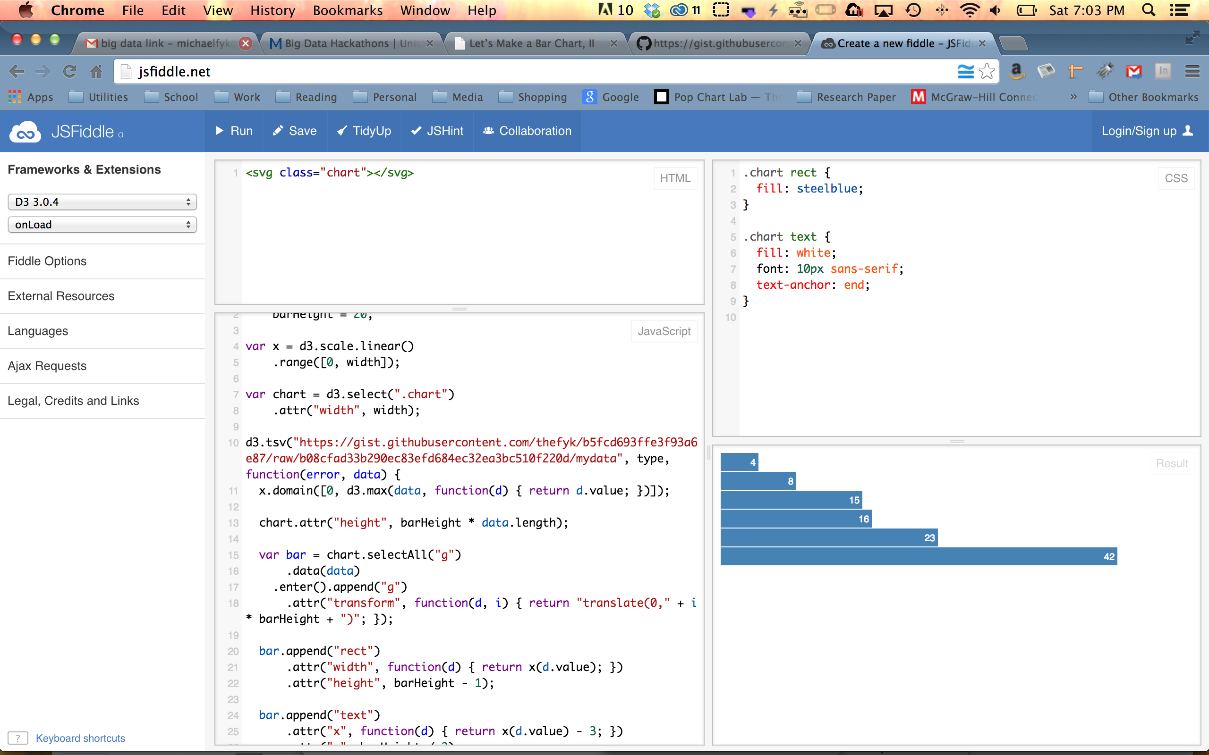Run JSHint on the code

click(437, 131)
